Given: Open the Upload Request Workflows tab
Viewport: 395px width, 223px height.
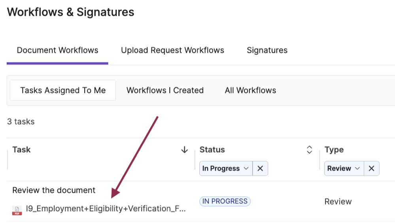Looking at the screenshot, I should coord(172,51).
